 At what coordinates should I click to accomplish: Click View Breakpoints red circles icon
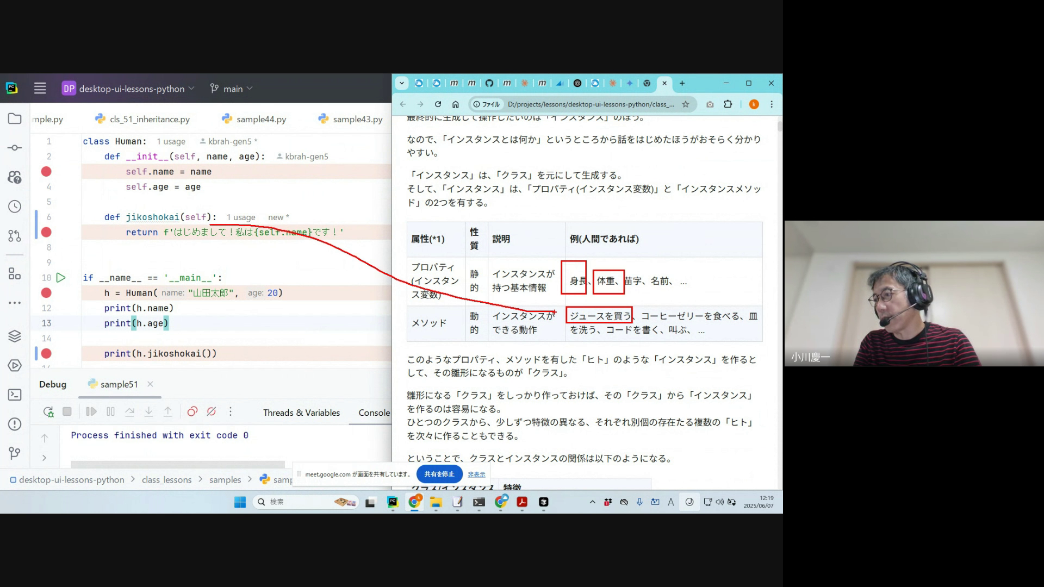pyautogui.click(x=192, y=412)
